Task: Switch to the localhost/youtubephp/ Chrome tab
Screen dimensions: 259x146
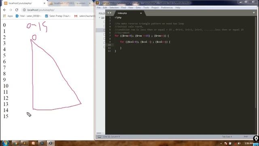Action: pyautogui.click(x=25, y=3)
